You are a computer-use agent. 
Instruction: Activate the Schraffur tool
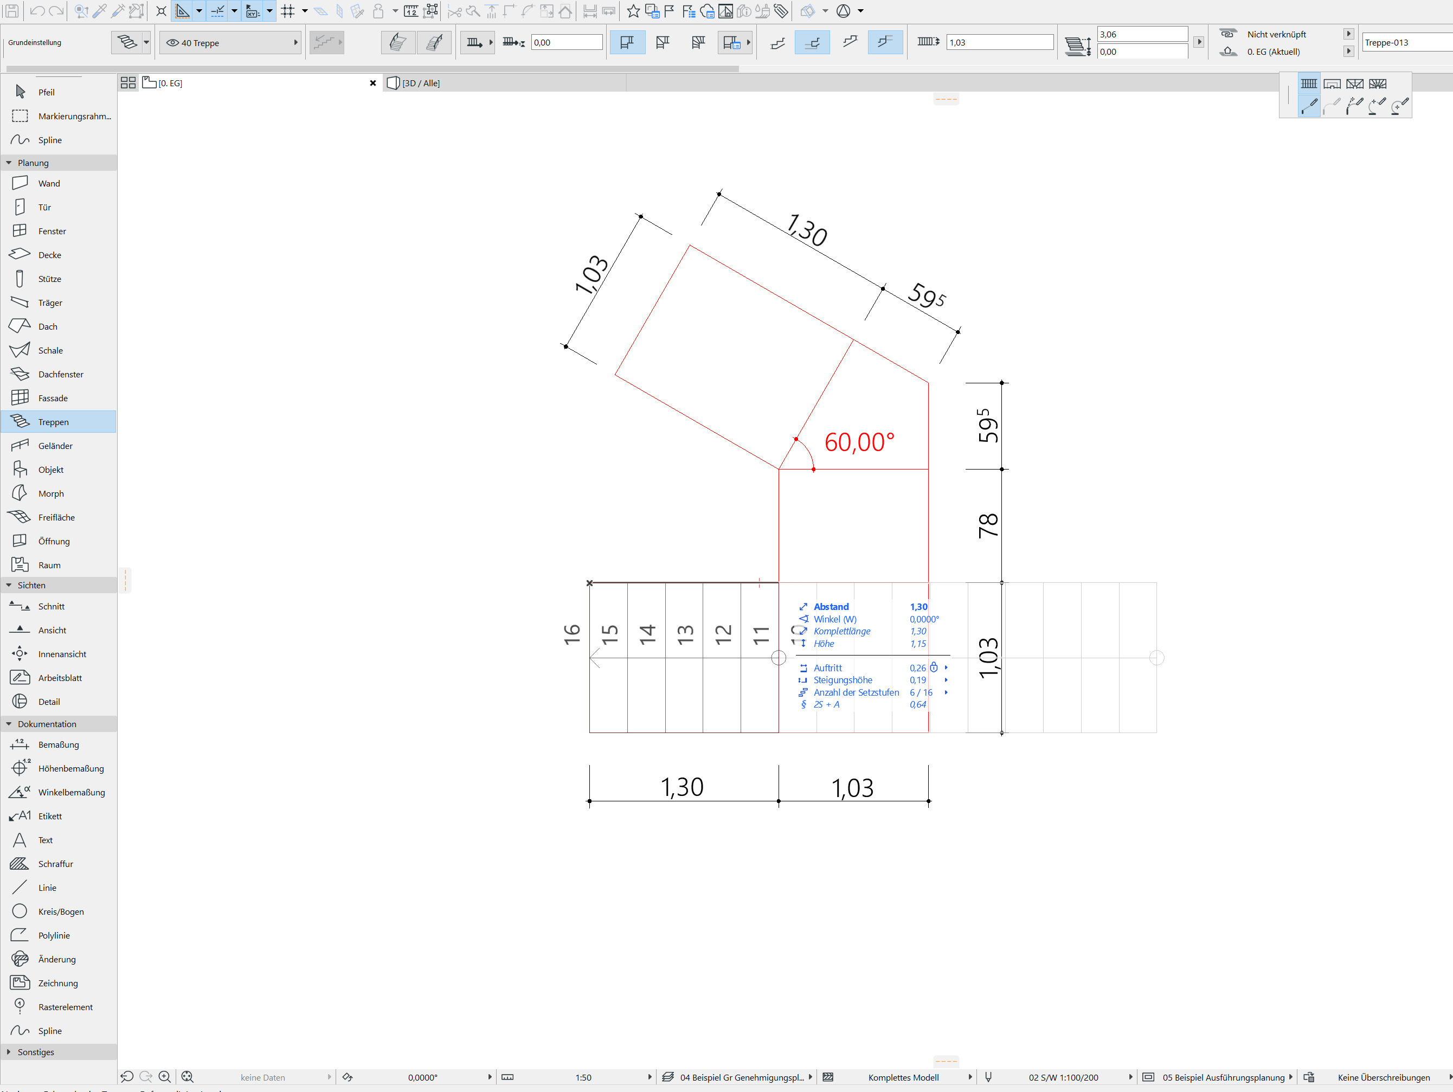pyautogui.click(x=55, y=863)
